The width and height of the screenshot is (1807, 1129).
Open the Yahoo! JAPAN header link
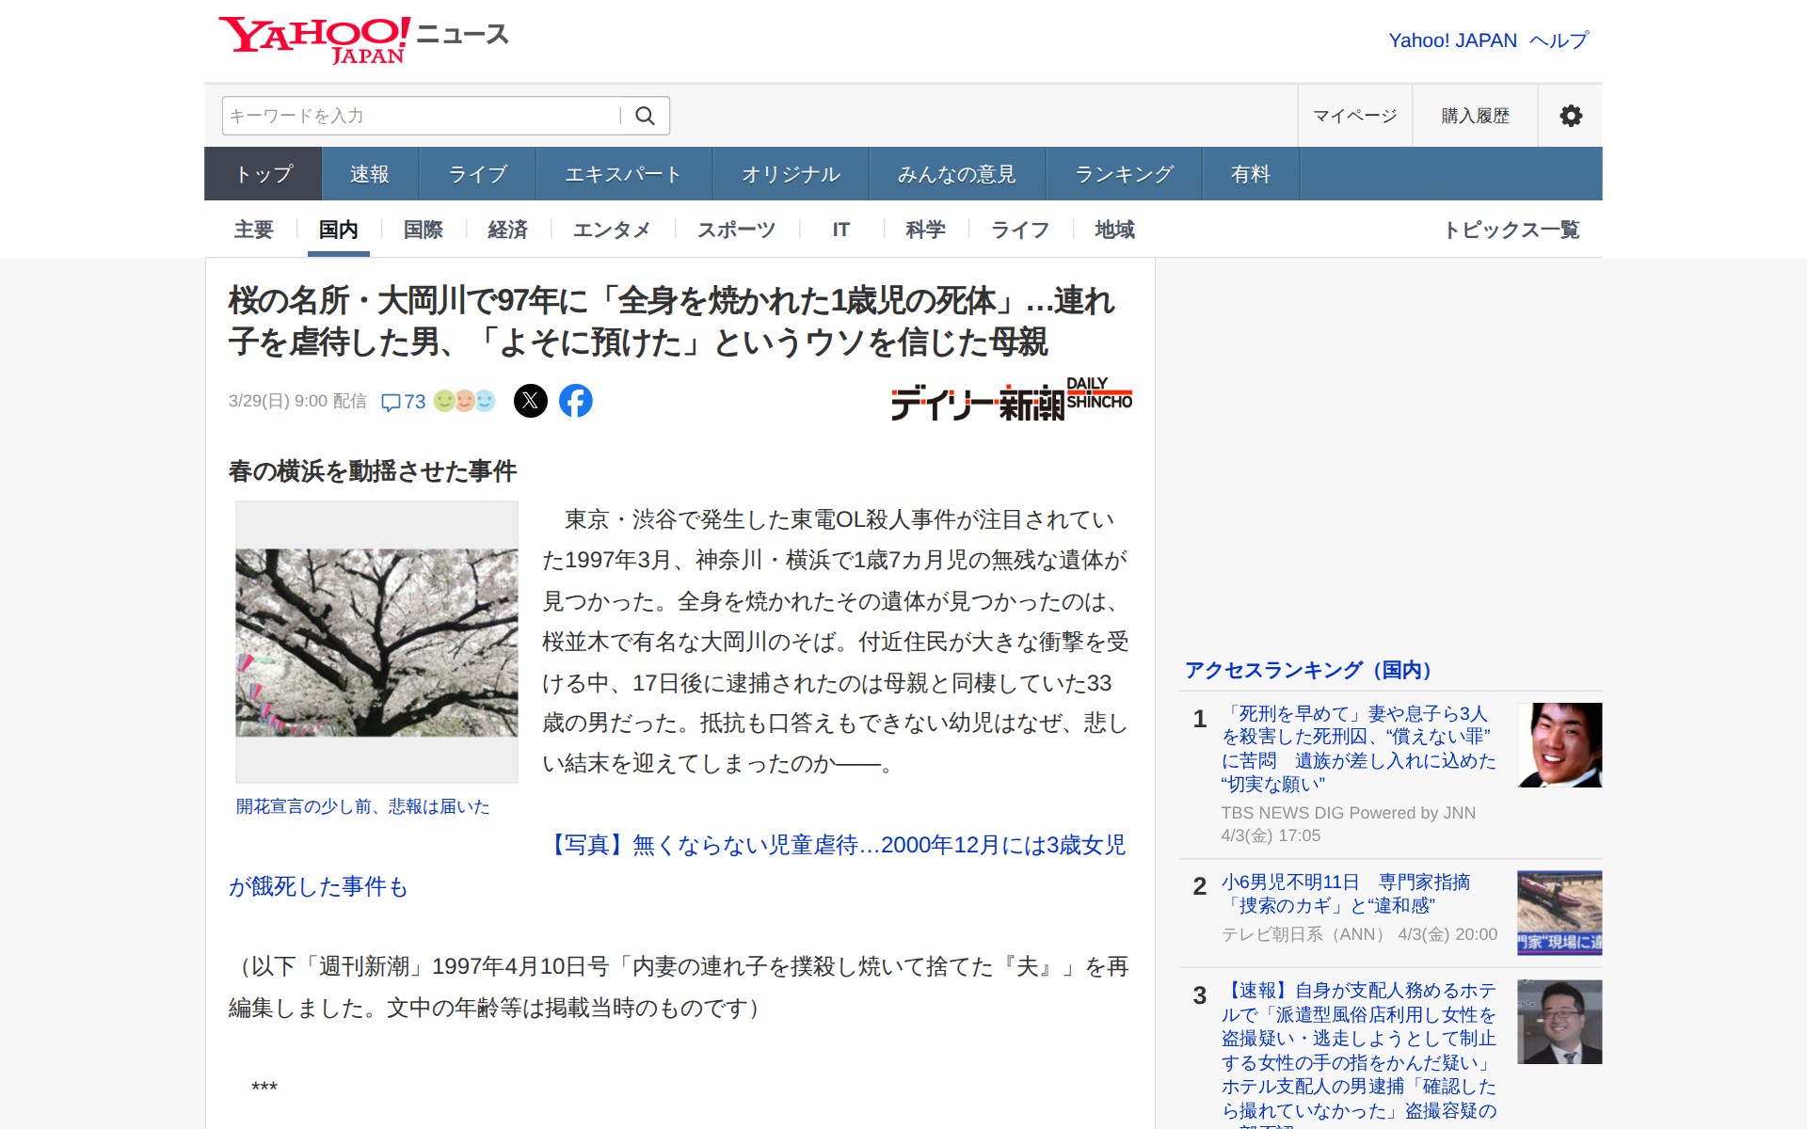point(1452,40)
